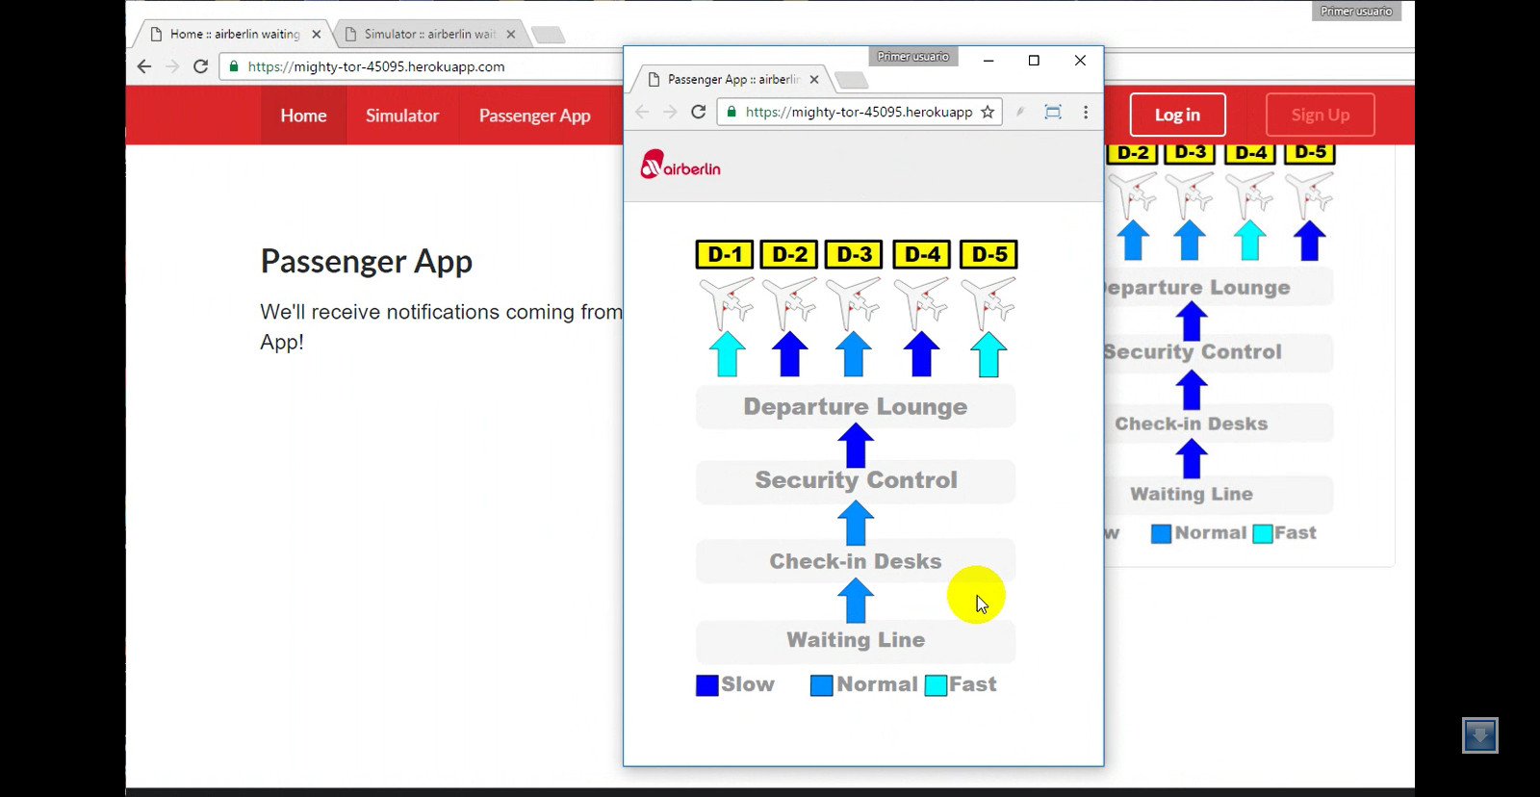Close the Simulator browser tab
Image resolution: width=1540 pixels, height=797 pixels.
[511, 34]
